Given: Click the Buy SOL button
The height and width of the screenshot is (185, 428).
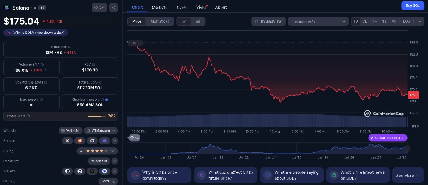Looking at the screenshot, I should (413, 5).
